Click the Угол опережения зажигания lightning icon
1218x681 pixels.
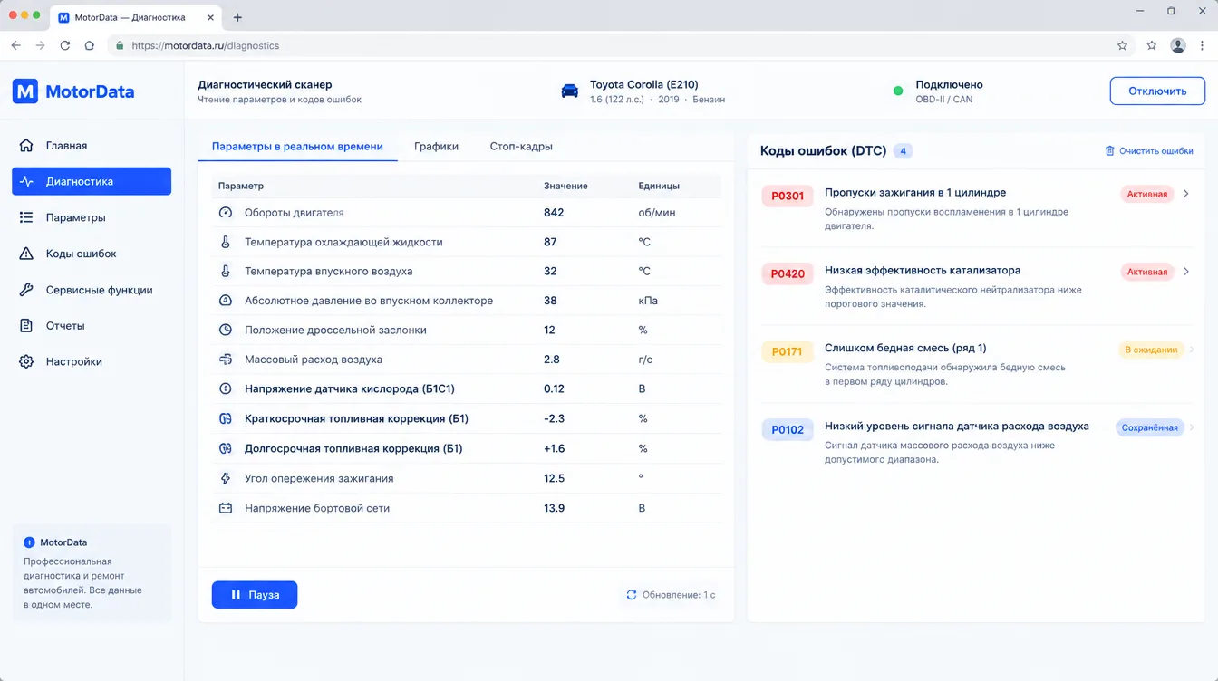pos(226,478)
